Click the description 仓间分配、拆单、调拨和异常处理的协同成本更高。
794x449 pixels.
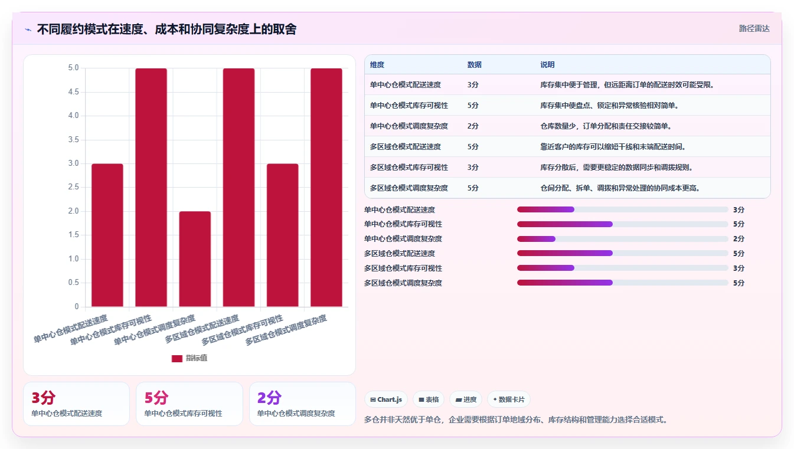620,188
